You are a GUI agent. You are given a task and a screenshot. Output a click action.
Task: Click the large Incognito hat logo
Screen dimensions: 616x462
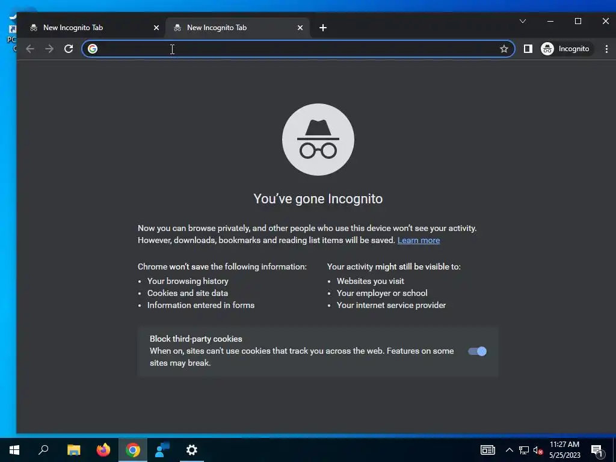tap(318, 140)
